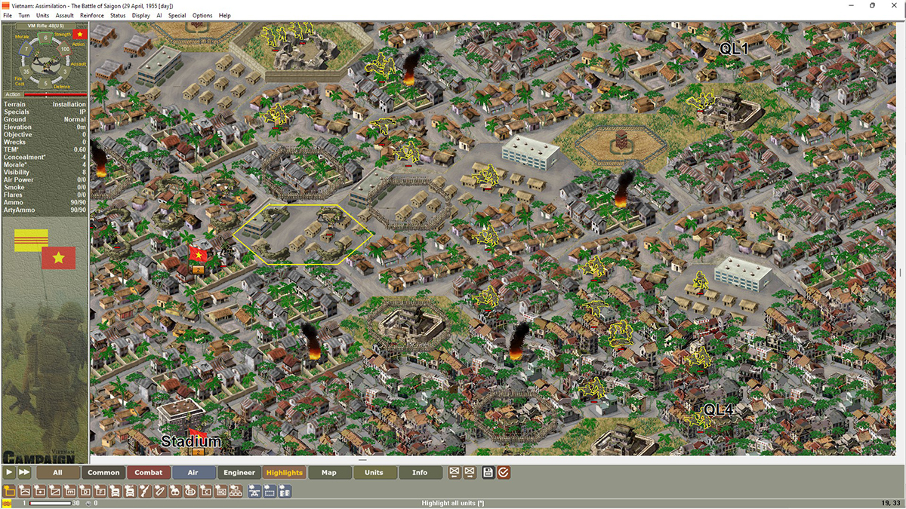
Task: Click the second truck highlight icon
Action: tap(130, 491)
